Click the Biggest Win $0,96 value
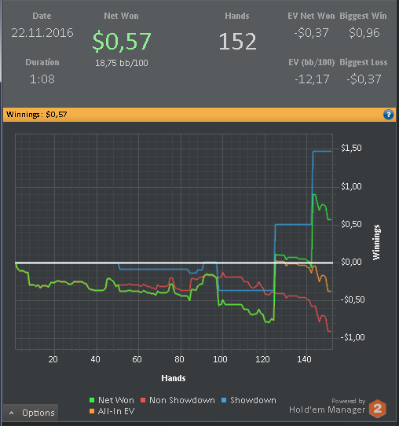This screenshot has width=399, height=426. point(364,33)
